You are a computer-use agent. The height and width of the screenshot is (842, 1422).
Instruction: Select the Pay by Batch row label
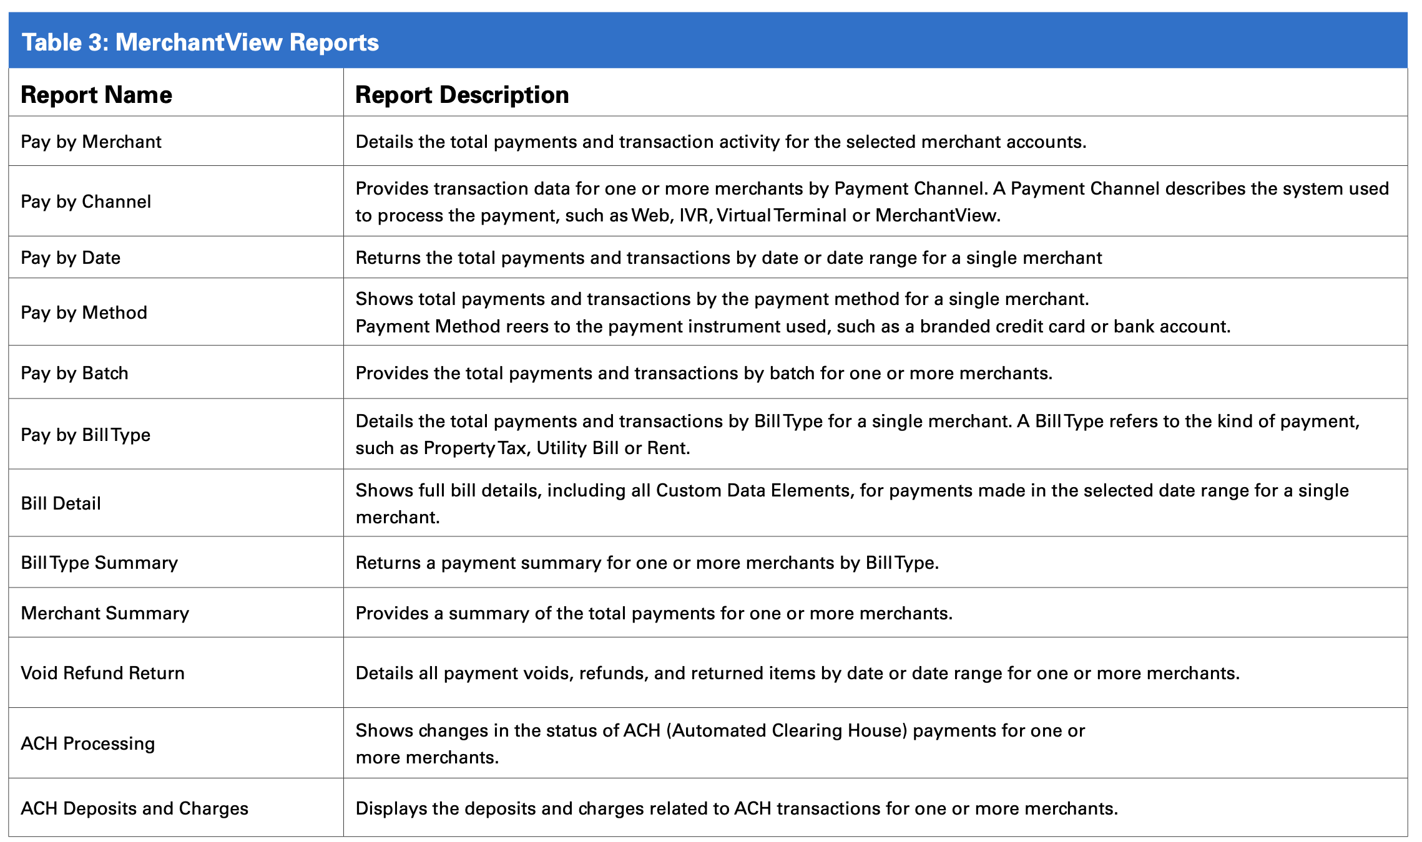point(74,373)
